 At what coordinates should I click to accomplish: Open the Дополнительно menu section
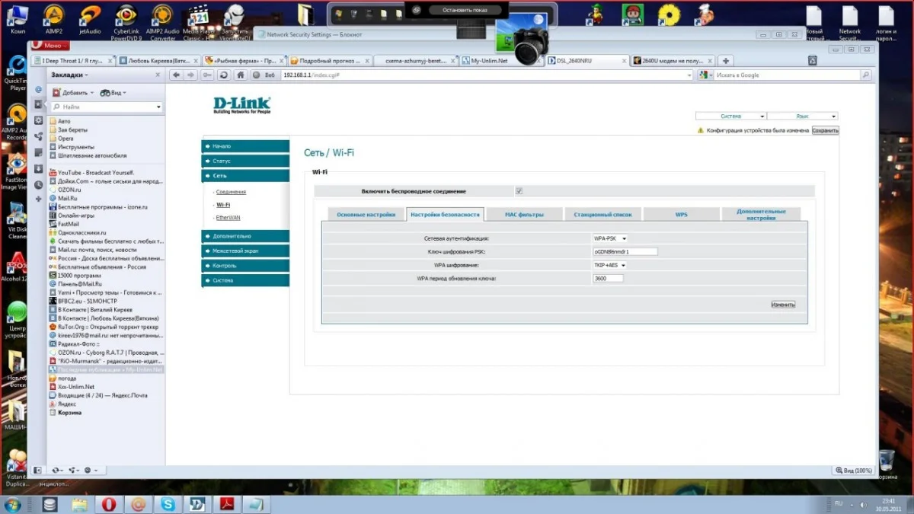pyautogui.click(x=245, y=236)
